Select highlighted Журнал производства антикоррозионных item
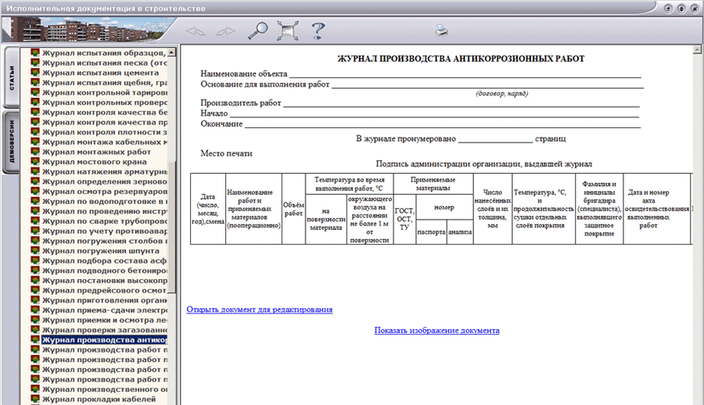Image resolution: width=704 pixels, height=405 pixels. tap(104, 339)
